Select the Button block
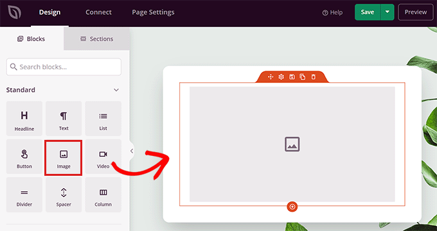The image size is (437, 231). click(x=24, y=157)
